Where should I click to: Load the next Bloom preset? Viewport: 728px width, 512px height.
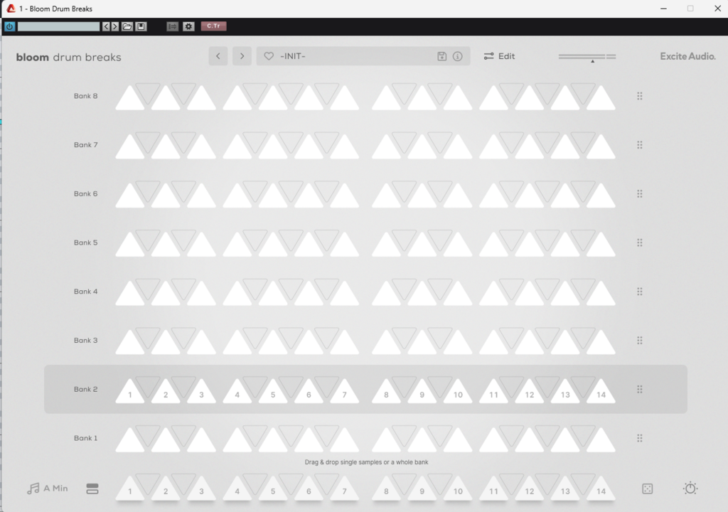(x=242, y=56)
